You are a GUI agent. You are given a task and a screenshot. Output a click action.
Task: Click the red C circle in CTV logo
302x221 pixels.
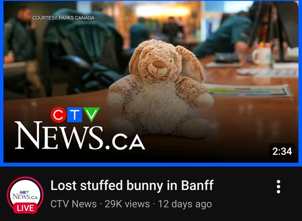coord(58,115)
